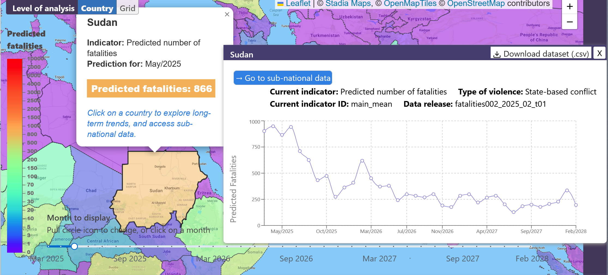Image resolution: width=608 pixels, height=275 pixels.
Task: Select Sep 2027 on month timeline
Action: tap(462, 258)
